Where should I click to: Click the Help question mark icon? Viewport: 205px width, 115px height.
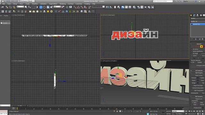199,1
